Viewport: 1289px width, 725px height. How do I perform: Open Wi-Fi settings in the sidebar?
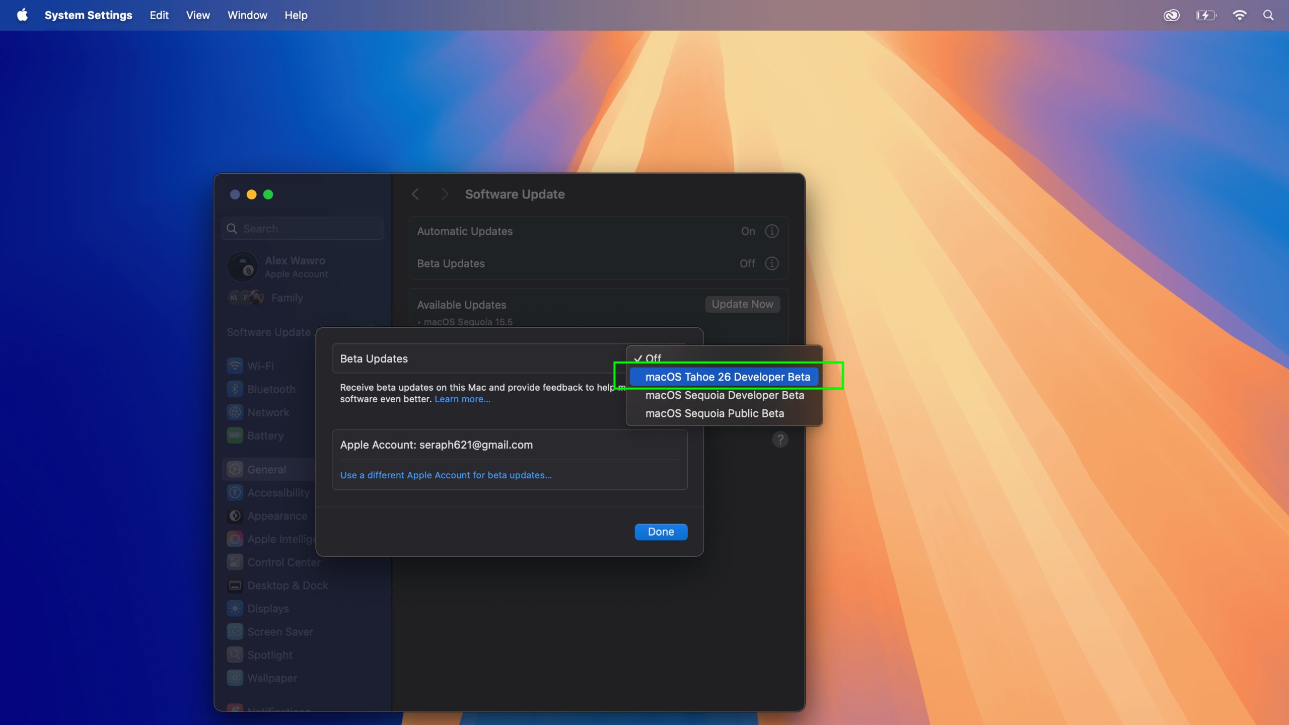(x=260, y=366)
